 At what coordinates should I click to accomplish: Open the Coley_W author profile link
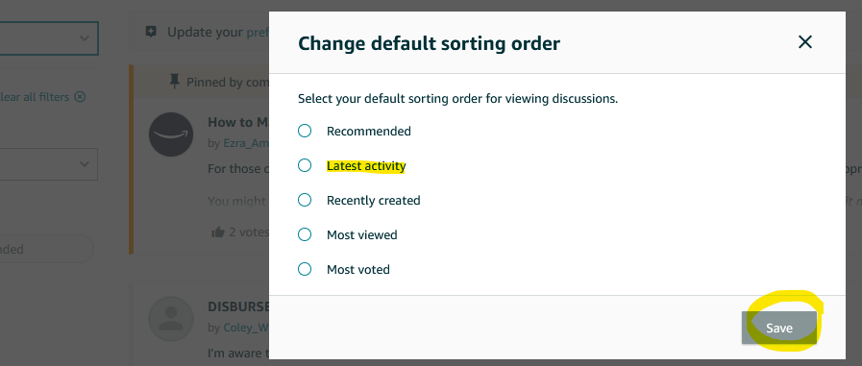point(246,328)
